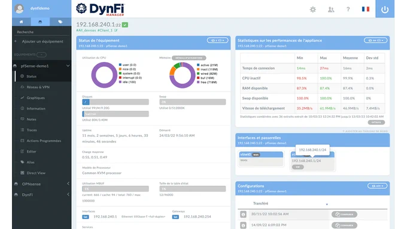This screenshot has width=407, height=229.
Task: Click the /var/run disk usage bar
Action: pyautogui.click(x=116, y=114)
